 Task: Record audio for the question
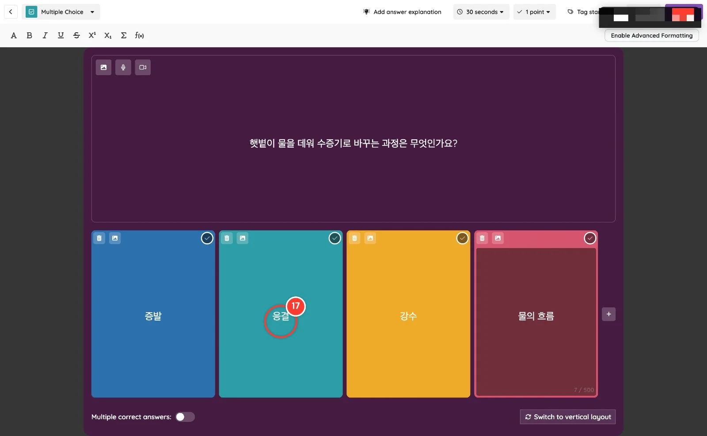tap(123, 67)
